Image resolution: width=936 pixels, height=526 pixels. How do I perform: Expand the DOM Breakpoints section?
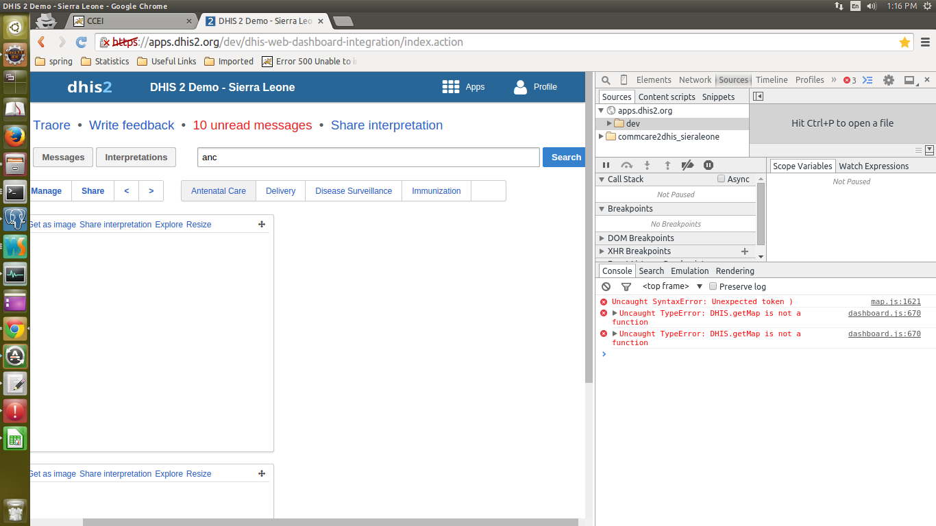[x=602, y=238]
